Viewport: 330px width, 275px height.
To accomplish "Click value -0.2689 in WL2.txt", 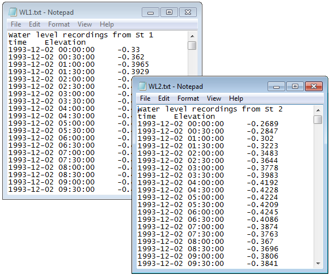I will coord(263,124).
